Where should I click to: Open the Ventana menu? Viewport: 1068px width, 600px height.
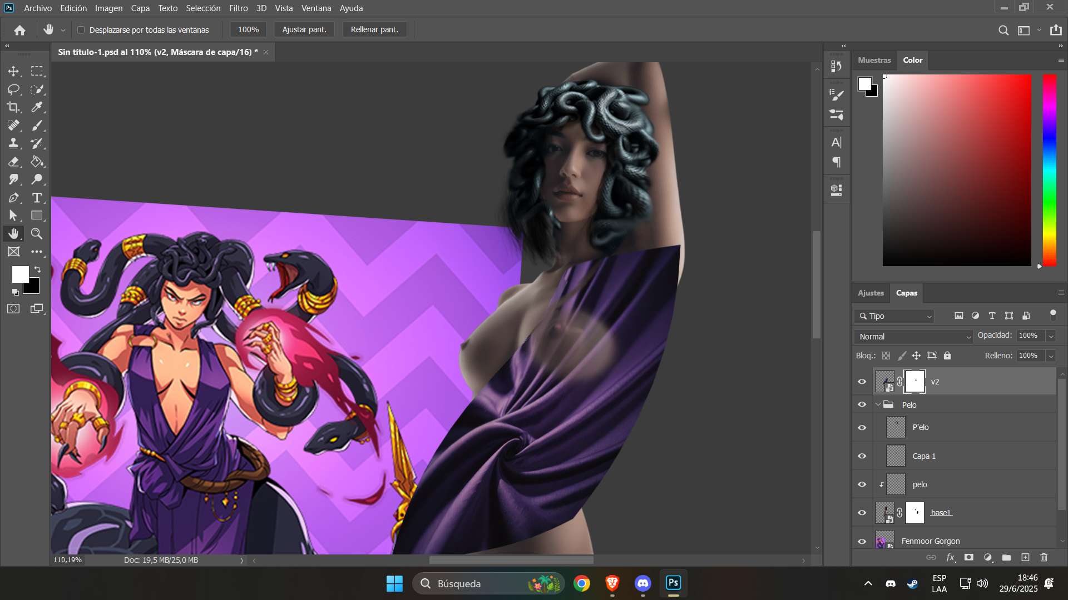tap(316, 8)
